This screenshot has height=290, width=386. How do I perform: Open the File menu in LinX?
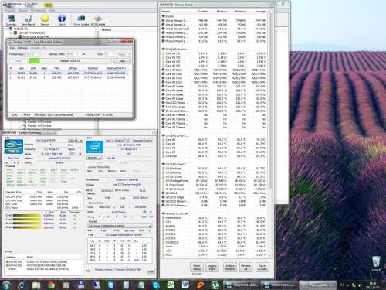[x=12, y=48]
